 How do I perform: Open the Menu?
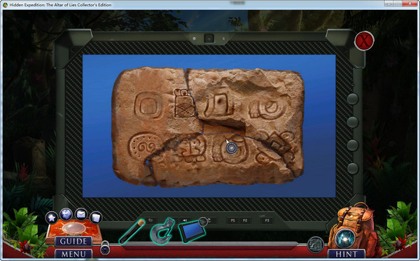coord(73,254)
